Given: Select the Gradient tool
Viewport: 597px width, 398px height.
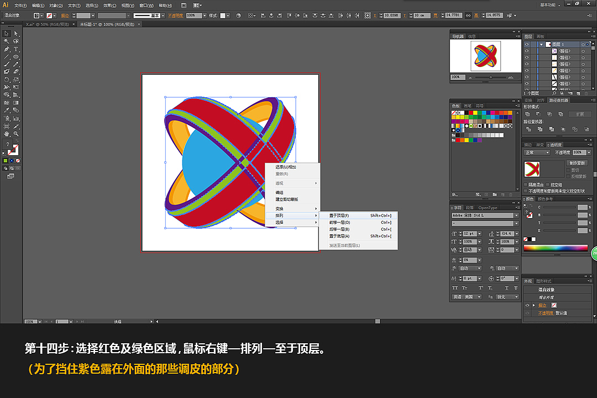Looking at the screenshot, I should pos(16,102).
